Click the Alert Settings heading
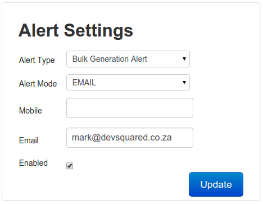The width and height of the screenshot is (263, 204). click(76, 30)
